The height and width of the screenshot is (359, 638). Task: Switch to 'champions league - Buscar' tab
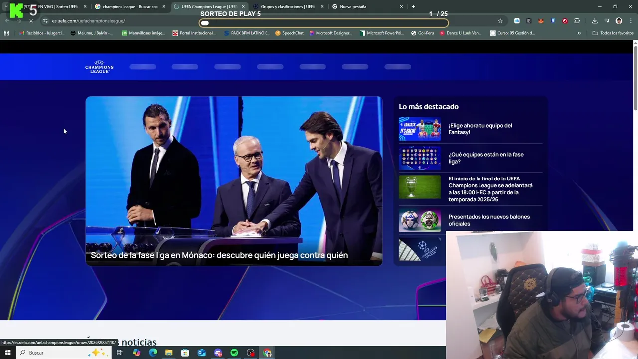[130, 7]
